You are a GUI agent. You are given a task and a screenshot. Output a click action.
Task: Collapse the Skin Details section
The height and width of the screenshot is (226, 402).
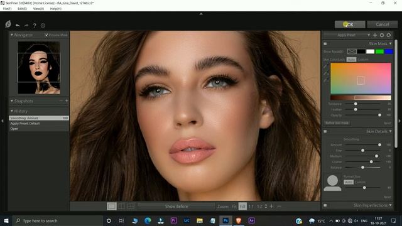click(x=390, y=131)
